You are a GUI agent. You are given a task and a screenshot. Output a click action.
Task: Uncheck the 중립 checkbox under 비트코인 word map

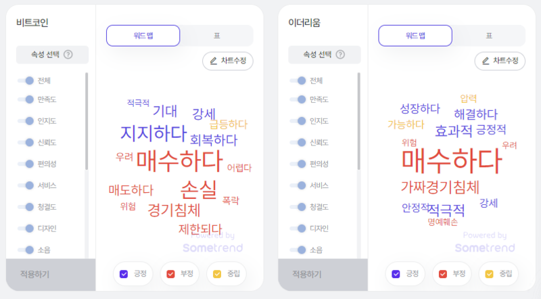click(217, 274)
